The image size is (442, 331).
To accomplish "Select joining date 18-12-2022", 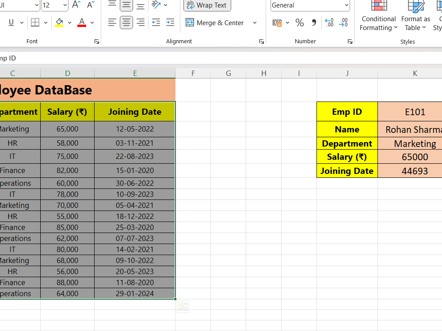I will [135, 216].
